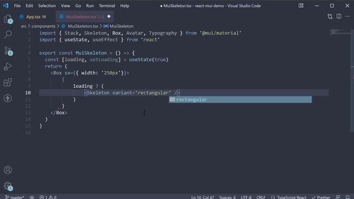
Task: Switch to the MuiSkeleton.tsx tab
Action: pyautogui.click(x=84, y=17)
